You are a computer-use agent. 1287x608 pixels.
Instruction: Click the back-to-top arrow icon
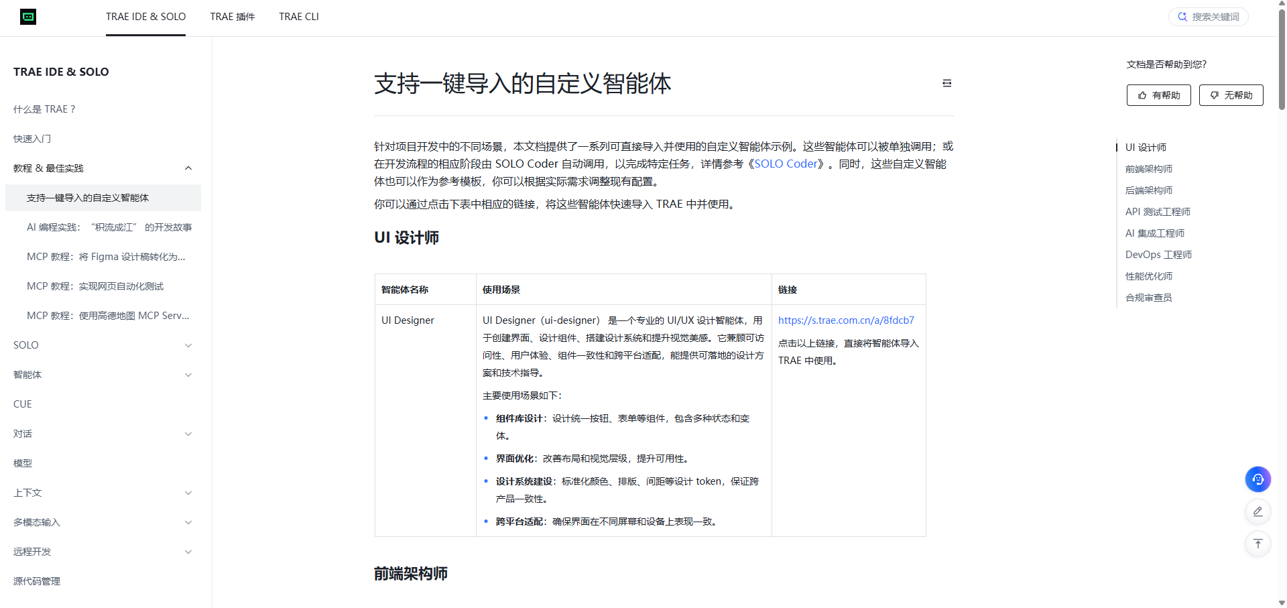(x=1258, y=544)
